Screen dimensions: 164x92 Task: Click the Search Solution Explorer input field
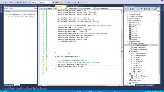coord(140,12)
